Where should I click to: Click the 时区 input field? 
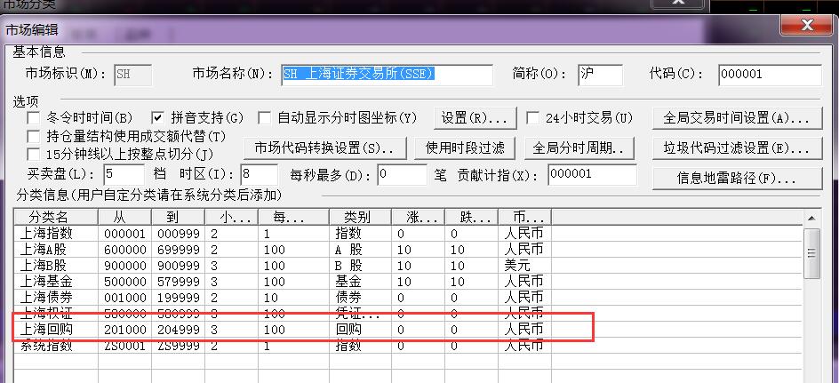tap(259, 174)
